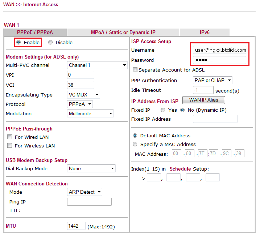Click the WAN IP Alias button
260x236 pixels.
click(204, 100)
